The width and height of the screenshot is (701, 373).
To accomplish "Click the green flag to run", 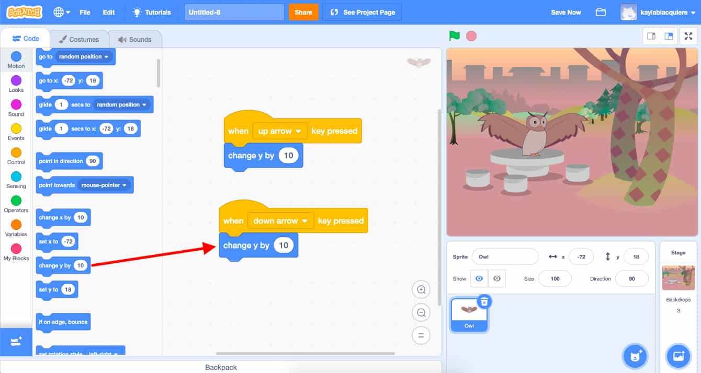I will tap(454, 36).
